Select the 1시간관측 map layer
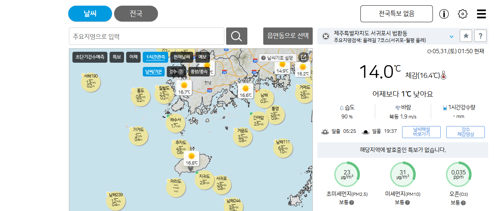This screenshot has height=211, width=500. click(x=155, y=57)
